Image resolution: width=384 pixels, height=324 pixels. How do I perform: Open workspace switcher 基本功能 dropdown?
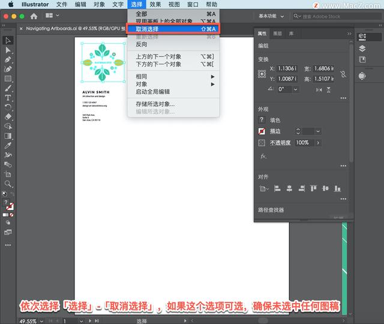pyautogui.click(x=271, y=16)
